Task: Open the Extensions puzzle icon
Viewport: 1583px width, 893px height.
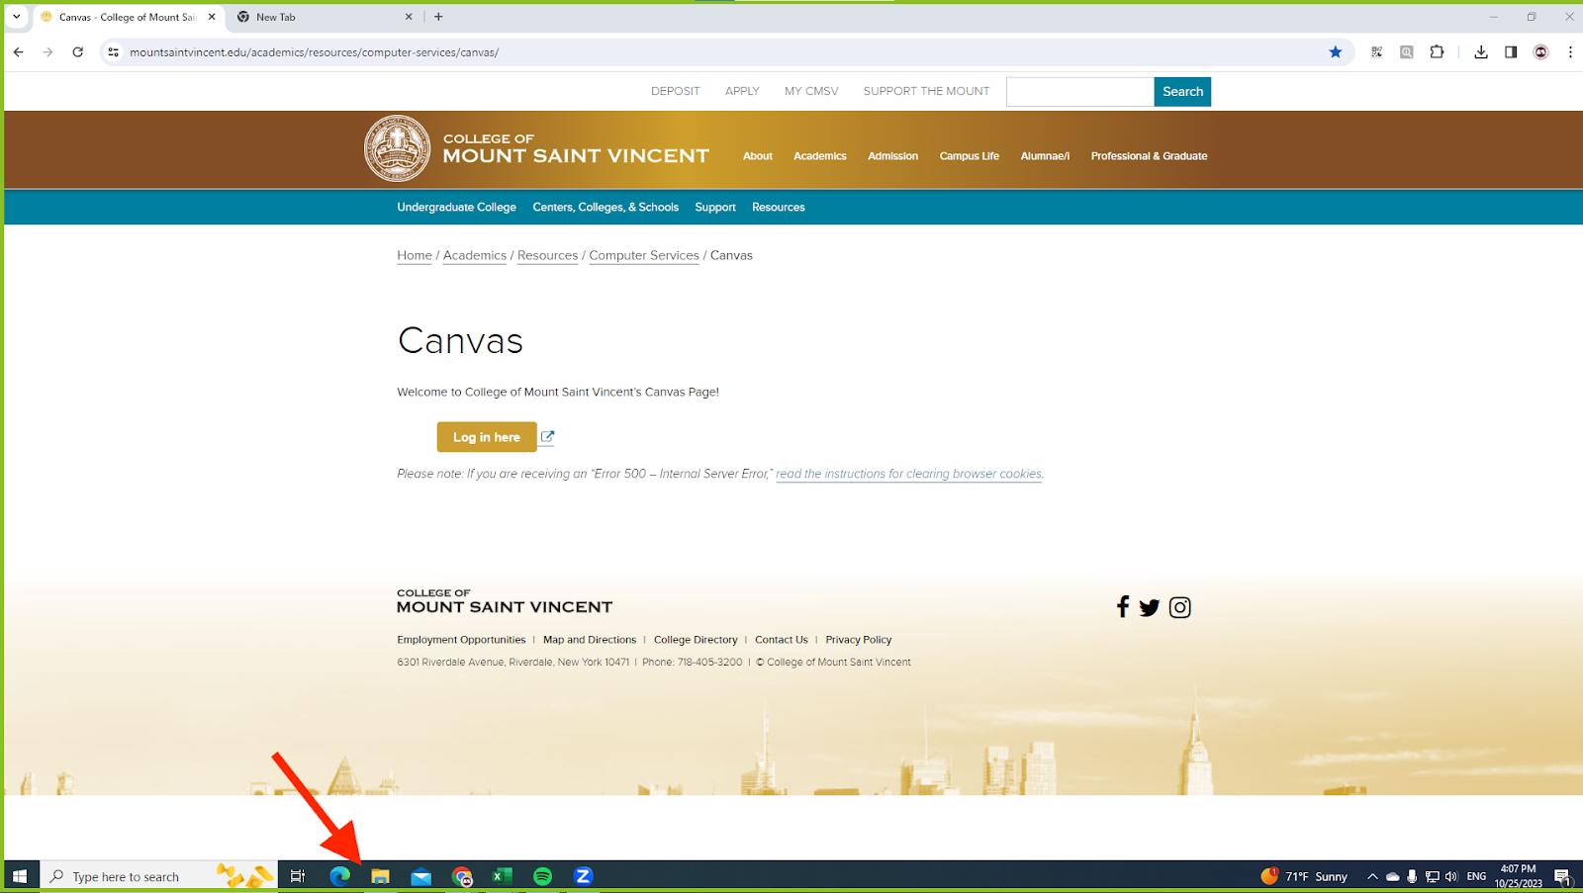Action: click(1437, 52)
